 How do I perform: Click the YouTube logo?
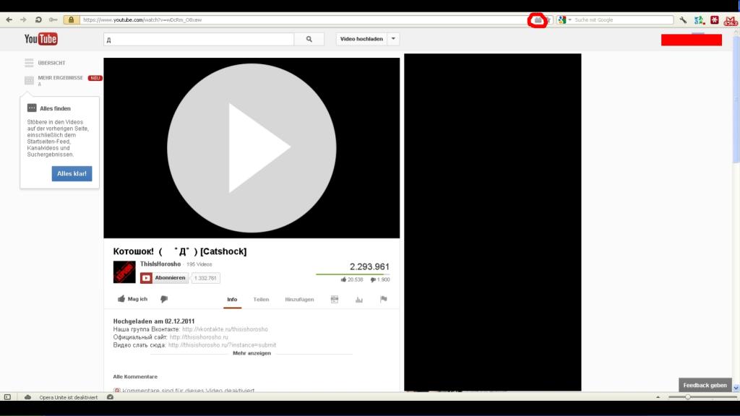(40, 39)
